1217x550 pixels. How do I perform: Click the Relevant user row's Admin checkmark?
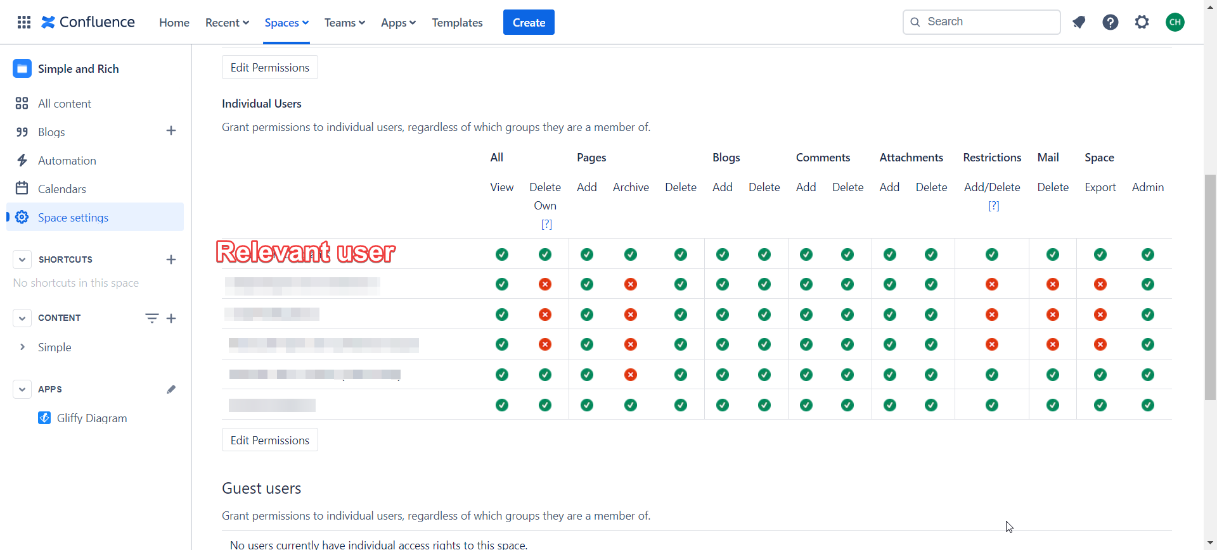tap(1148, 254)
